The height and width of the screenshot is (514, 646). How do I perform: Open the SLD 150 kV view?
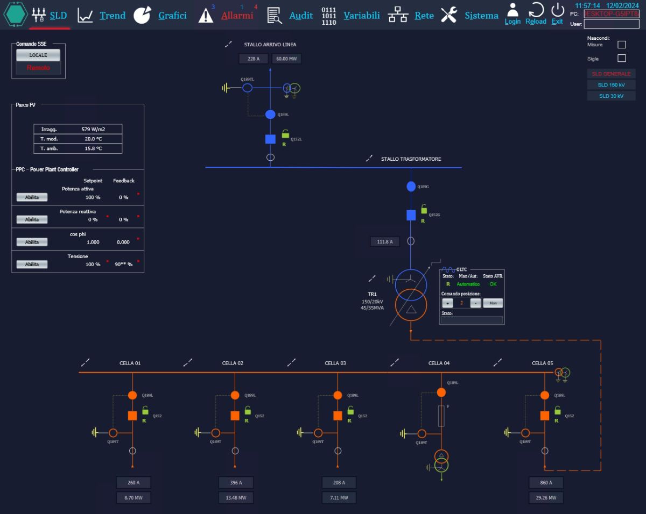pyautogui.click(x=611, y=85)
